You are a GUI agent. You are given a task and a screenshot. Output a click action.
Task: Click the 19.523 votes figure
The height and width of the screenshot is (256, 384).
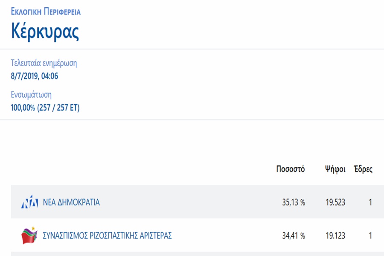(x=335, y=203)
